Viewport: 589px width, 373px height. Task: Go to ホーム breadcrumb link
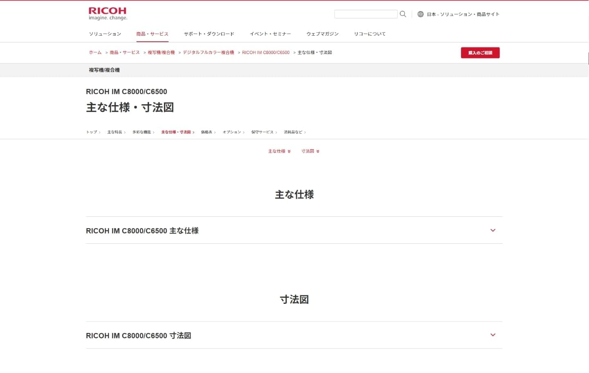[x=95, y=53]
